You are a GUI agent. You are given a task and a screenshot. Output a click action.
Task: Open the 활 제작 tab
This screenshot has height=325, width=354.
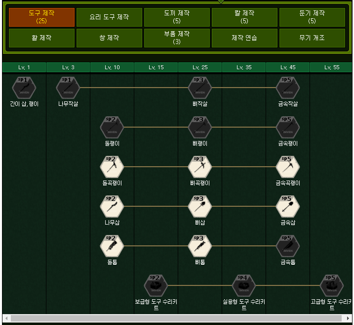41,38
